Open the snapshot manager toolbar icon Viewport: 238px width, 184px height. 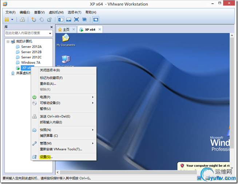click(49, 19)
